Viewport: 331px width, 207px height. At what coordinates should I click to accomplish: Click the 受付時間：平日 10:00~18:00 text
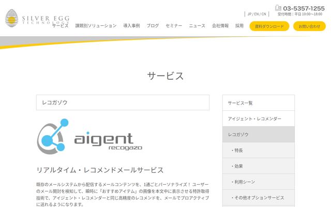pos(300,14)
